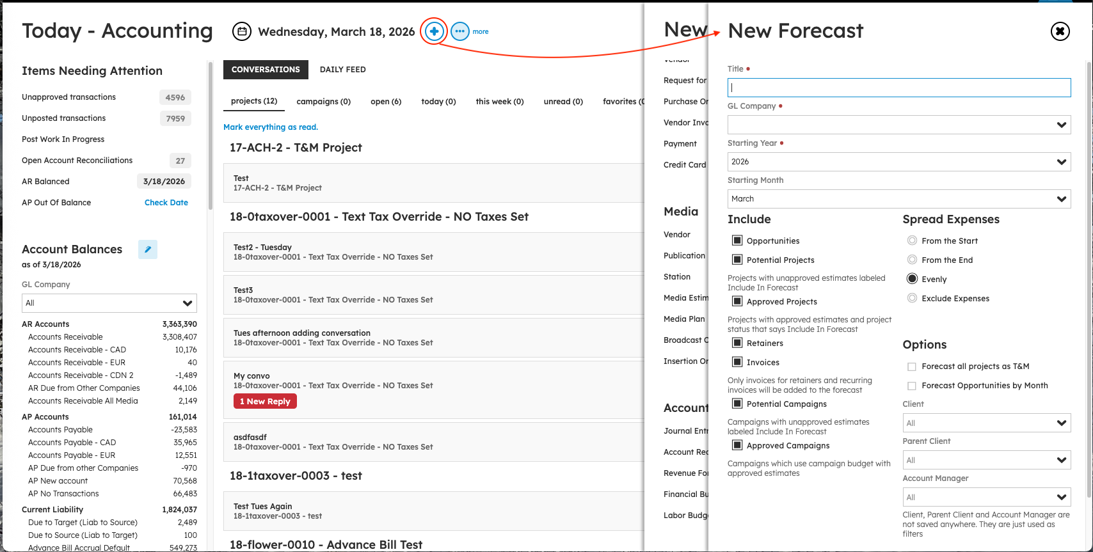Toggle the Potential Projects checkbox

click(x=737, y=260)
